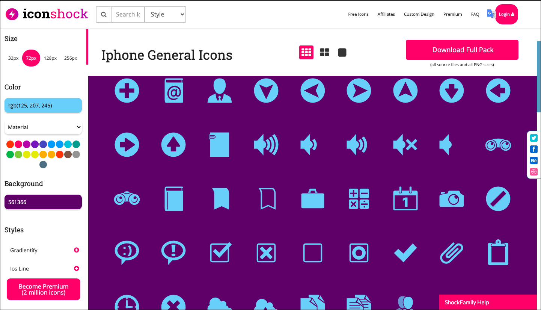The width and height of the screenshot is (541, 310).
Task: Click the calendar icon showing number 1
Action: (x=405, y=198)
